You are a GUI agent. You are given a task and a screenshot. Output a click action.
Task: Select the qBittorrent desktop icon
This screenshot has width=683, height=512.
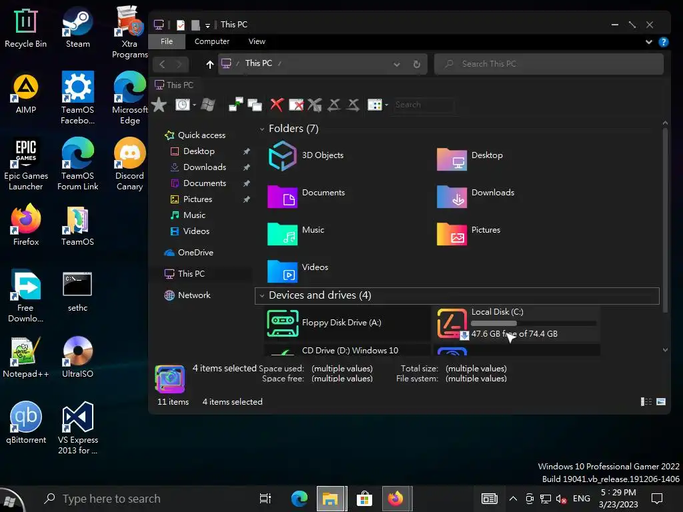[26, 423]
